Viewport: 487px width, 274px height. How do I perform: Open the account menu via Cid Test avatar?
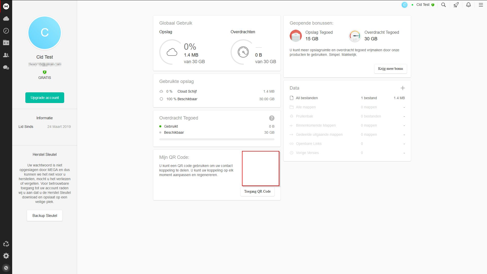tap(404, 5)
